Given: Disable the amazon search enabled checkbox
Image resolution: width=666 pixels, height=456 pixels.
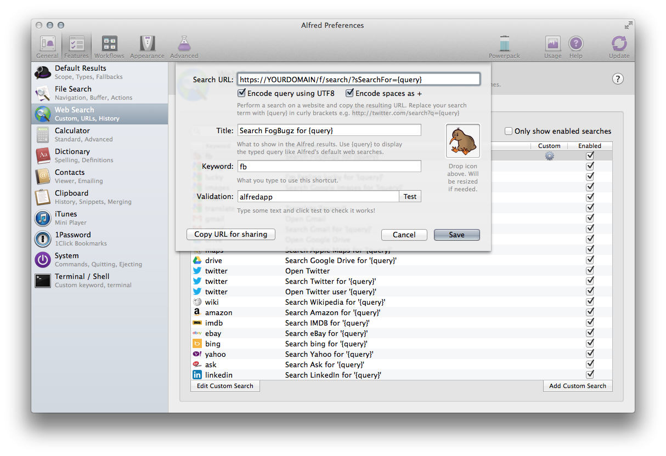Looking at the screenshot, I should pyautogui.click(x=590, y=312).
